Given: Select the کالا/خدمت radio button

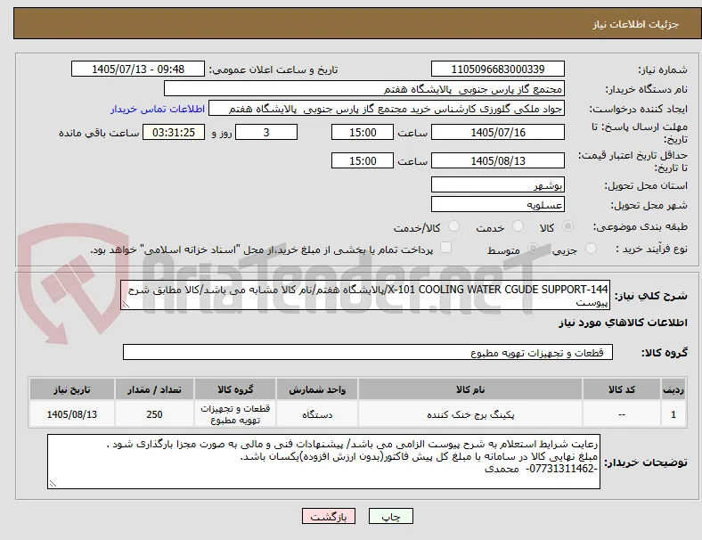Looking at the screenshot, I should (x=453, y=226).
